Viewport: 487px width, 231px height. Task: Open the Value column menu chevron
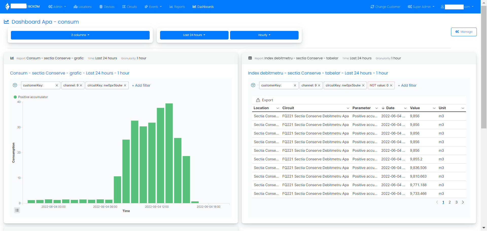click(x=434, y=108)
